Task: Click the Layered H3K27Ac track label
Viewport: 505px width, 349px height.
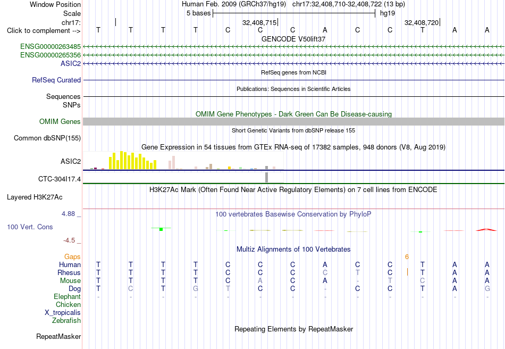Action: click(x=35, y=197)
